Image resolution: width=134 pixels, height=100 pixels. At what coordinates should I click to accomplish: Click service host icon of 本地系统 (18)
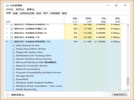(12, 37)
